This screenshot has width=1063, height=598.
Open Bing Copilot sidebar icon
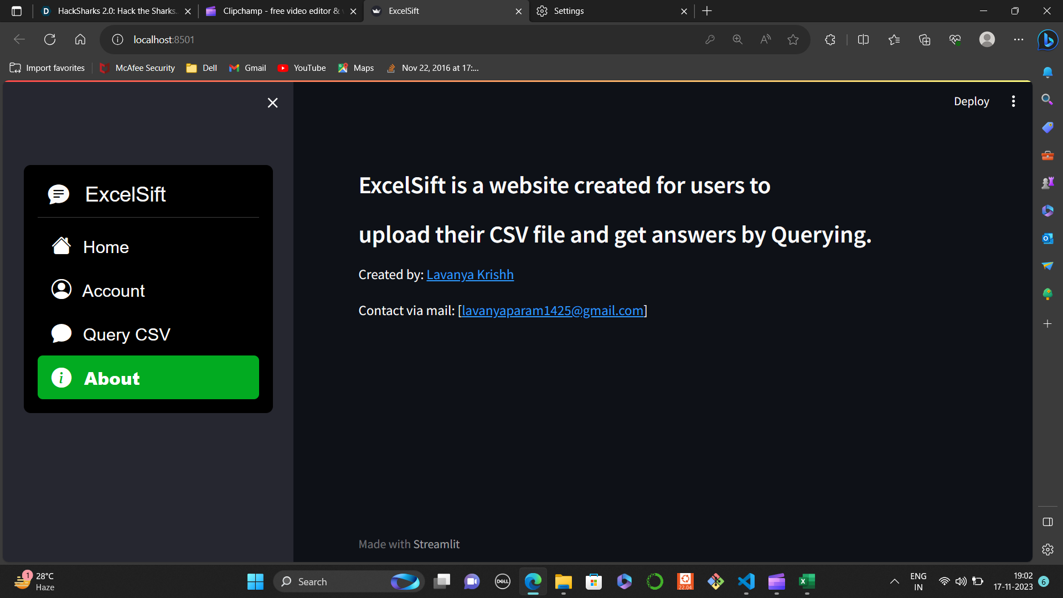1047,39
